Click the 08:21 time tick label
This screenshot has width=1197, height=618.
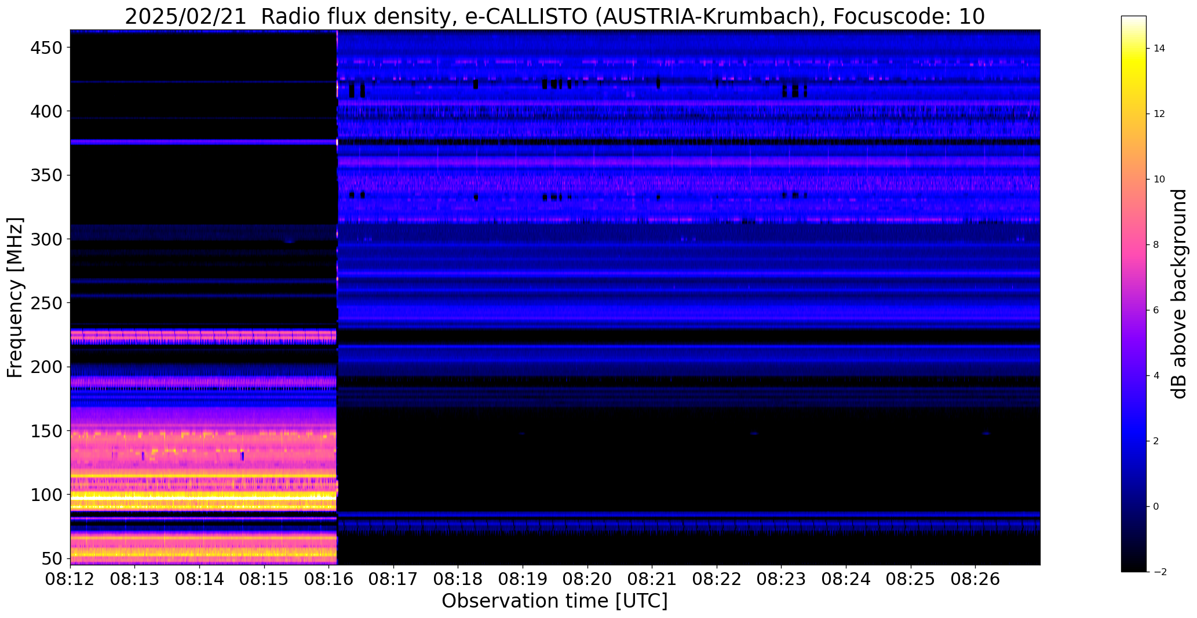click(652, 580)
